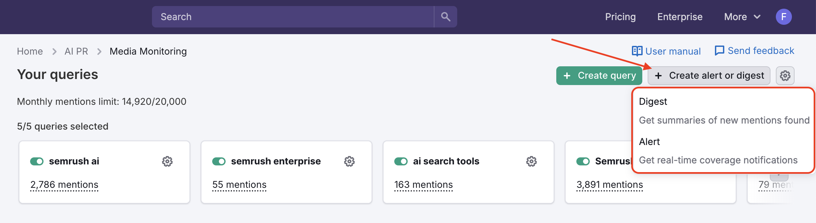Click the magnifying glass search icon

(x=445, y=17)
